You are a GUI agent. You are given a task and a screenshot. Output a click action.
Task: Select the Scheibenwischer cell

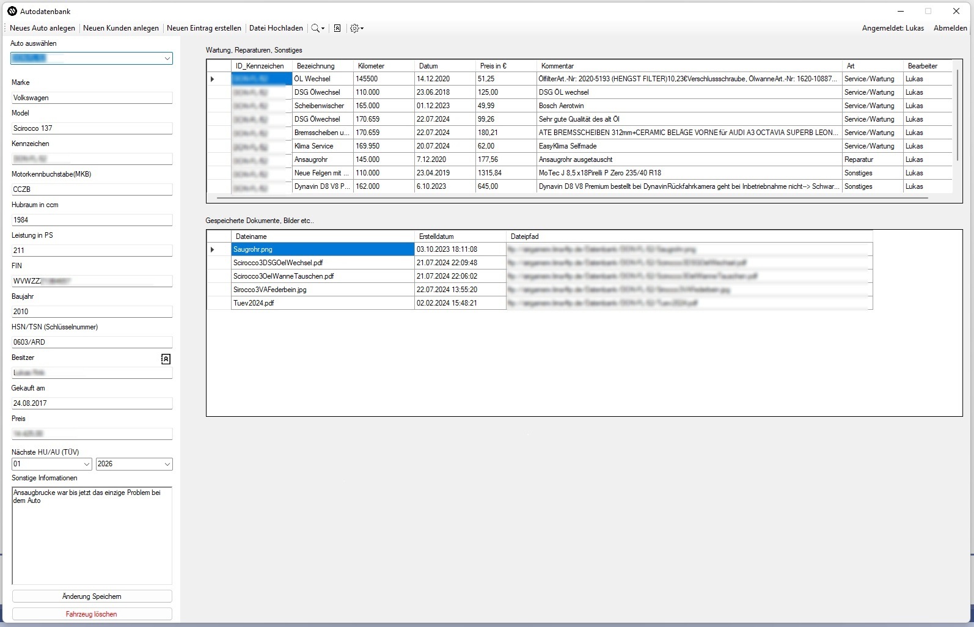pos(323,106)
